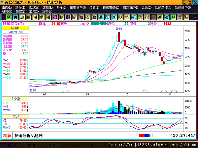
Task: Click the 興 toolbar icon
Action: [x=140, y=17]
